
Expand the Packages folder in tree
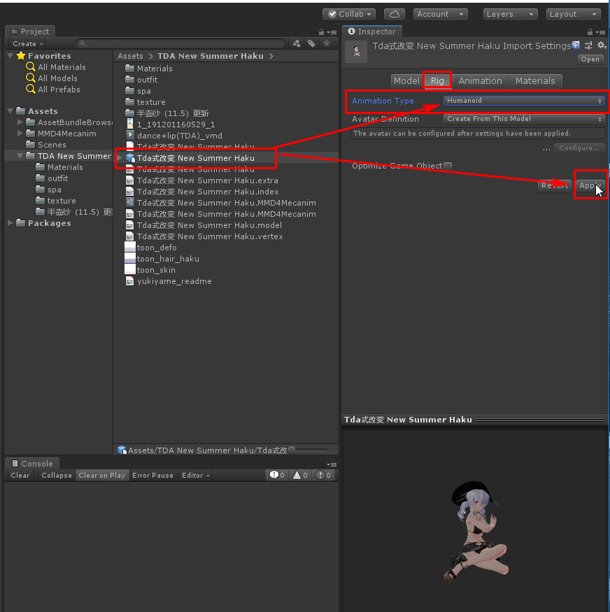point(10,223)
